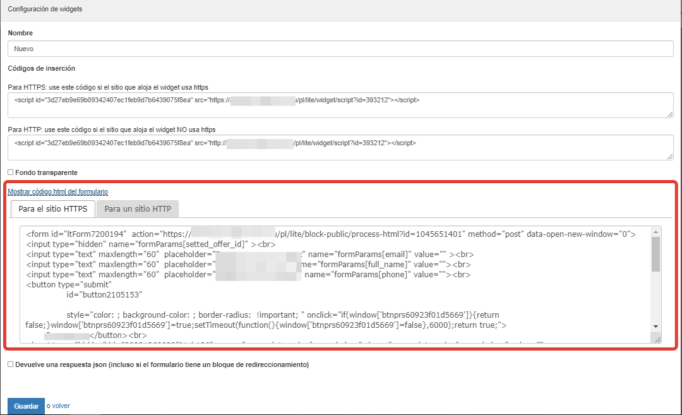Follow the 'volver' link
The height and width of the screenshot is (415, 682).
[x=61, y=406]
